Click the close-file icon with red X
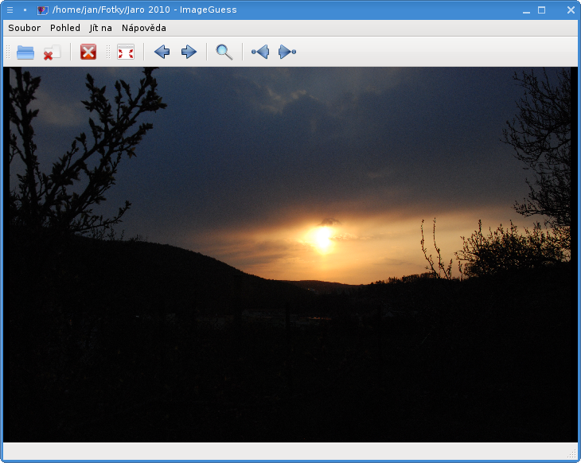 tap(53, 53)
